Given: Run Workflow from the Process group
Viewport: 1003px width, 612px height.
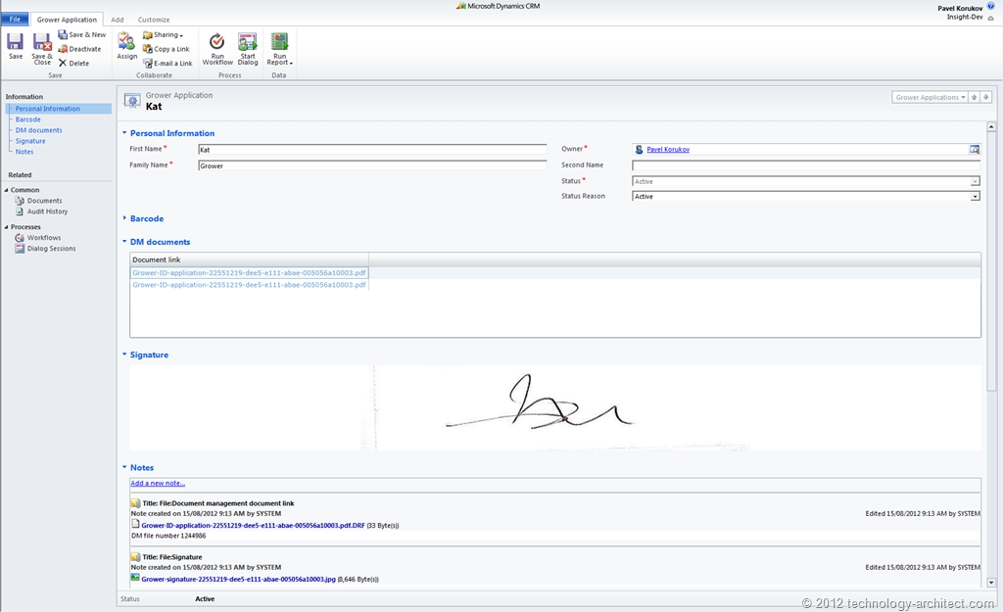Looking at the screenshot, I should point(216,48).
